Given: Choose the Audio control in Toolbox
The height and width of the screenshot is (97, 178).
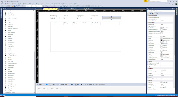Looking at the screenshot, I should pyautogui.click(x=9, y=23).
